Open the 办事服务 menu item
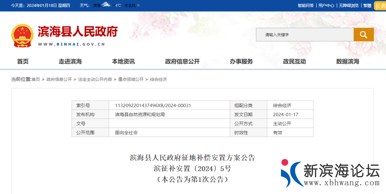The image size is (386, 194). pyautogui.click(x=241, y=61)
